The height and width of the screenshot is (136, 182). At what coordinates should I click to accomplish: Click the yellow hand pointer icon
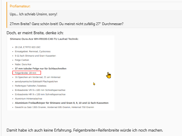(108, 75)
